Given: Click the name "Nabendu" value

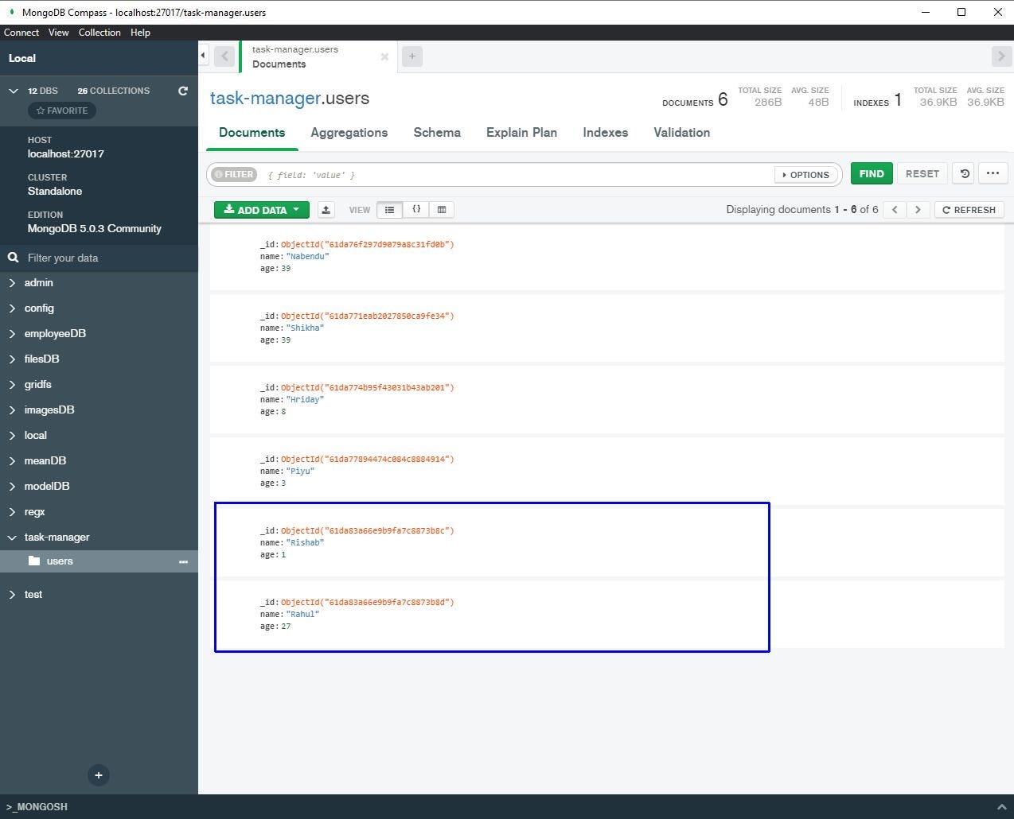Looking at the screenshot, I should 307,257.
